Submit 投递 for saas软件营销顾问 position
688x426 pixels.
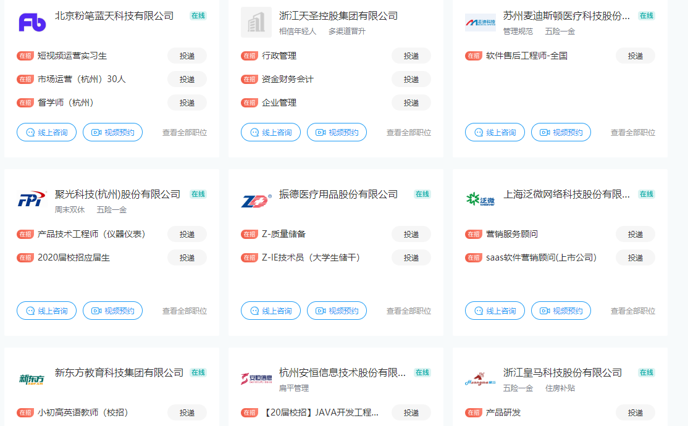636,257
